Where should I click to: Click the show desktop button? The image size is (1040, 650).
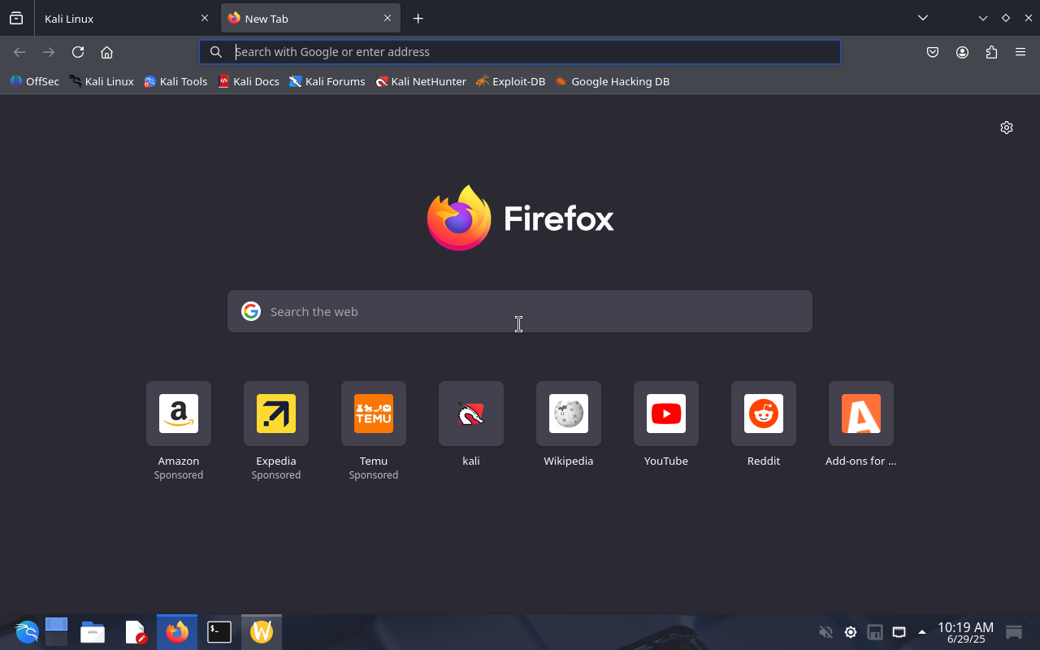pyautogui.click(x=1014, y=632)
